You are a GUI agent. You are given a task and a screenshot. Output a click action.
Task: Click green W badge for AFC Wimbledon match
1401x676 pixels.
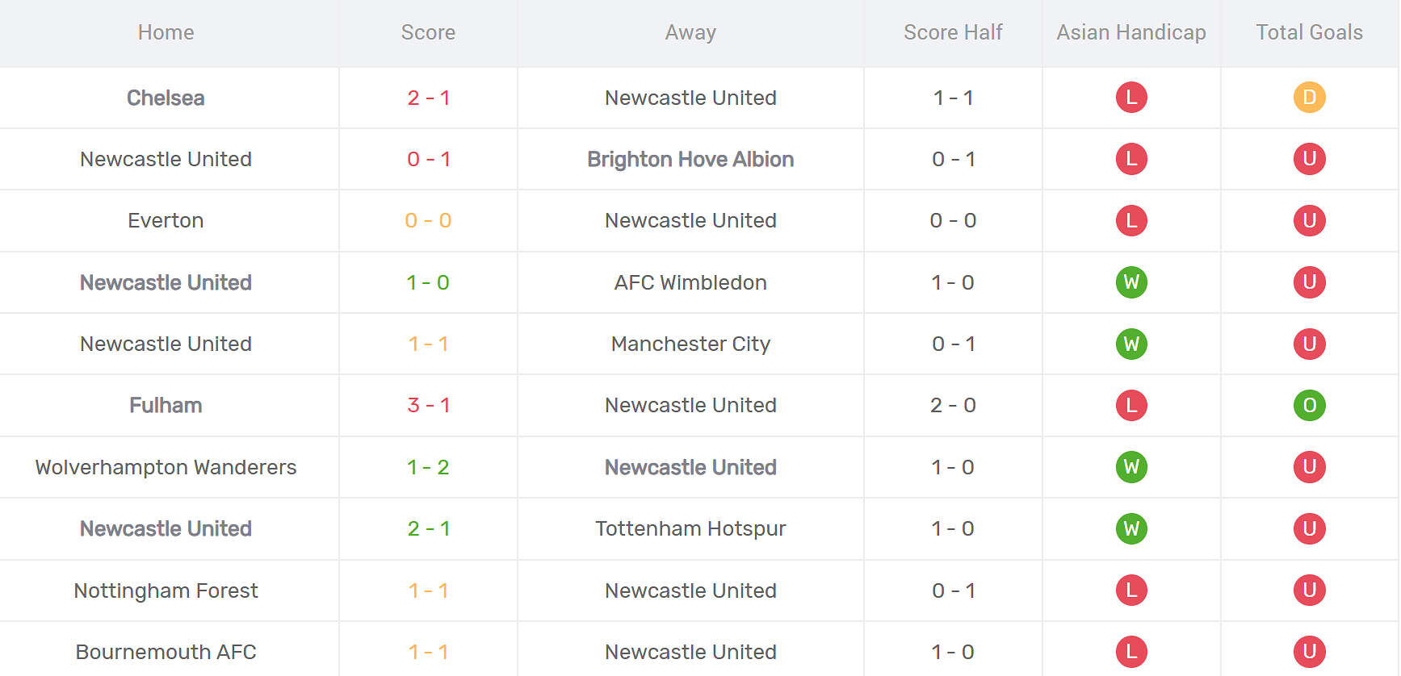click(1131, 282)
